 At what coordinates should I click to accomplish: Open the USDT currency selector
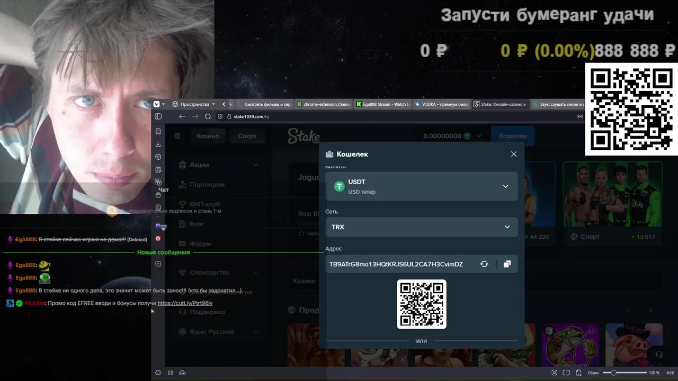pos(422,186)
